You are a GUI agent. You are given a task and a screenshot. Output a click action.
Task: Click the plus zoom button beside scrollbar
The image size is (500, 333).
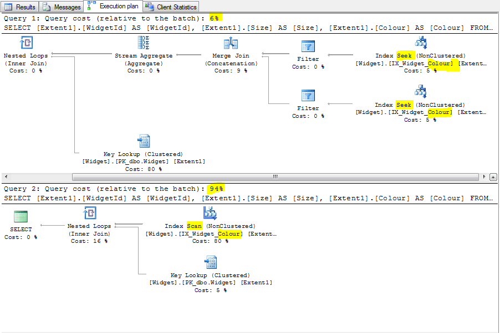pos(493,177)
